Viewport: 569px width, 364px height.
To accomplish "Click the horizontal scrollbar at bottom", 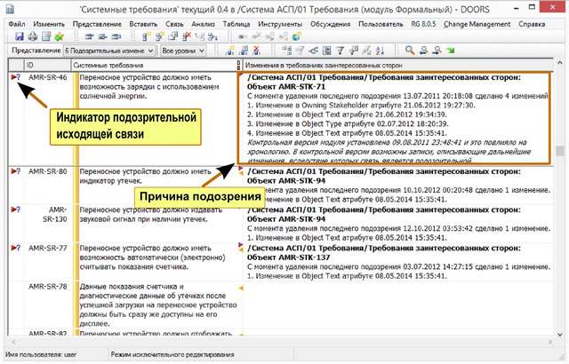I will 282,342.
